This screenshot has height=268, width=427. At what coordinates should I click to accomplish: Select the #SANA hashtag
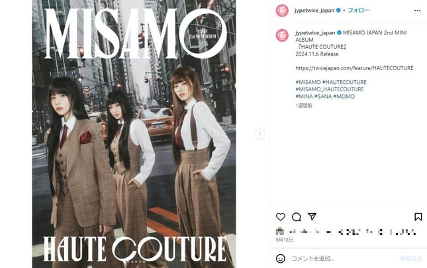tap(323, 96)
